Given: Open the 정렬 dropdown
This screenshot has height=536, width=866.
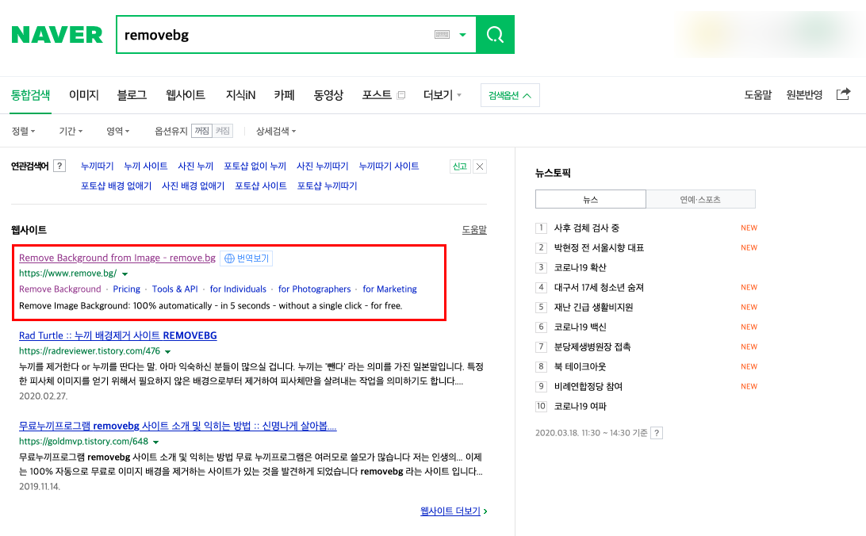Looking at the screenshot, I should [23, 131].
